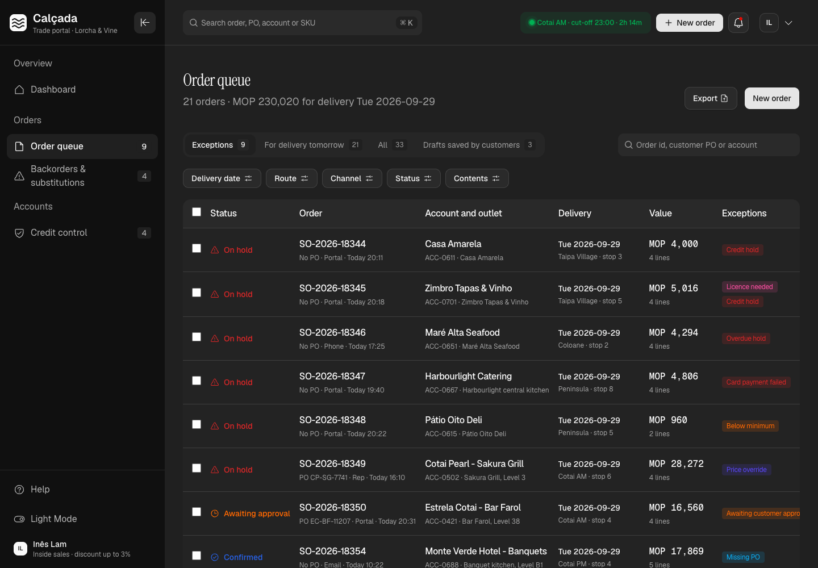The width and height of the screenshot is (818, 568).
Task: Check the select-all orders checkbox
Action: [x=197, y=212]
